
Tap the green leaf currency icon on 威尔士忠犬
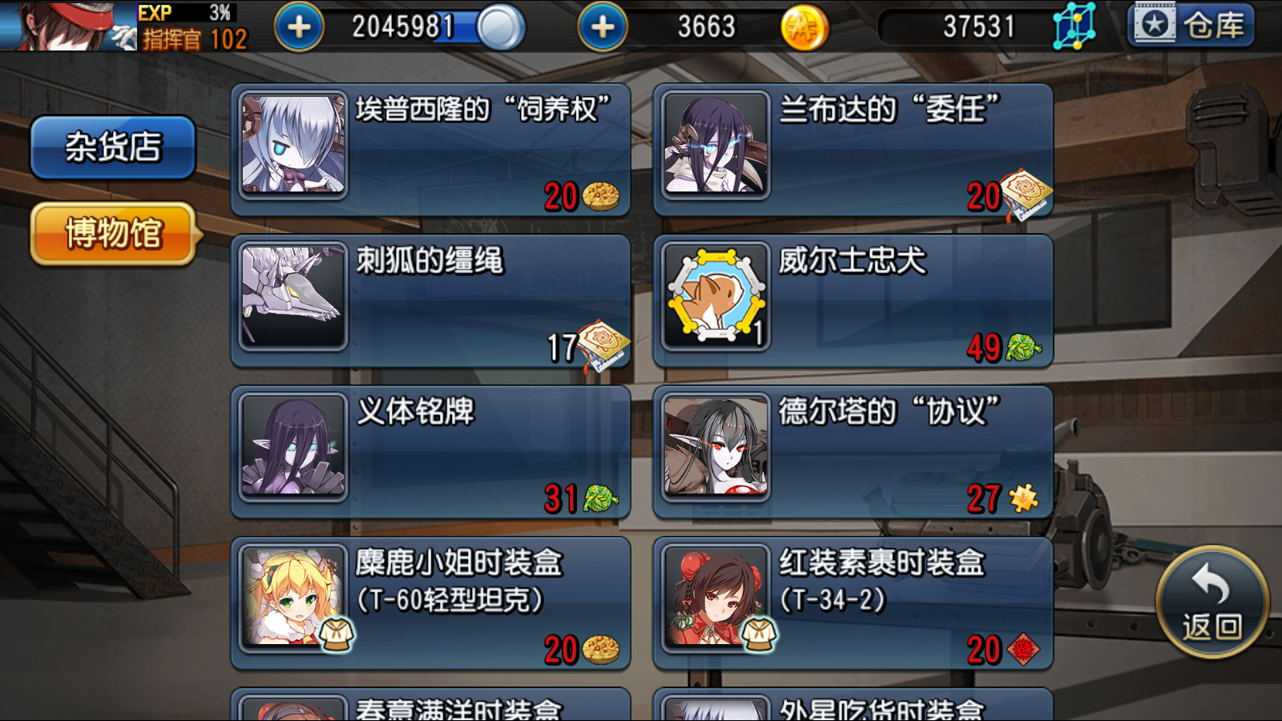tap(1023, 347)
